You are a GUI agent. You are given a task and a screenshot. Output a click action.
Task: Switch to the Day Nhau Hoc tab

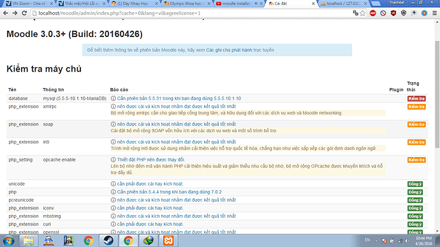[133, 4]
